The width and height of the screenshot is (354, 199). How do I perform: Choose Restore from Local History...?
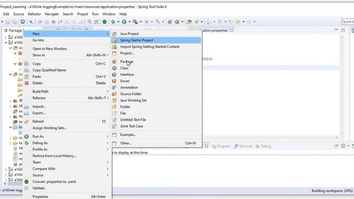[67, 156]
